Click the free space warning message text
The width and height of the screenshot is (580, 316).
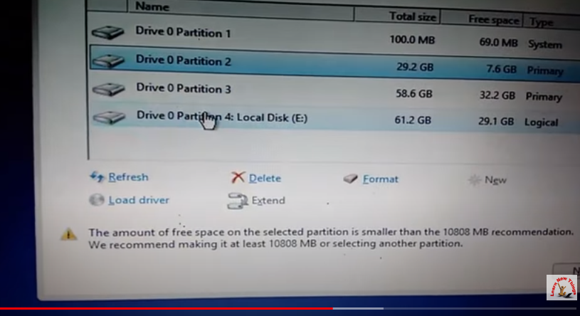point(331,238)
